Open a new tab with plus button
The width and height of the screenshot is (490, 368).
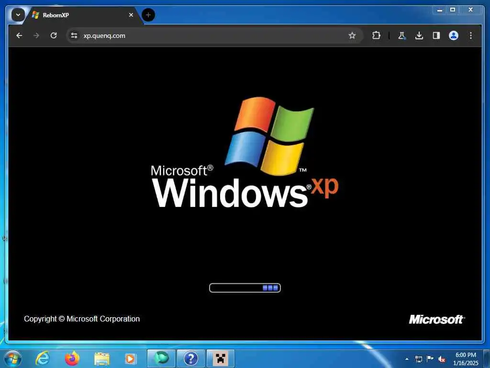[x=148, y=15]
